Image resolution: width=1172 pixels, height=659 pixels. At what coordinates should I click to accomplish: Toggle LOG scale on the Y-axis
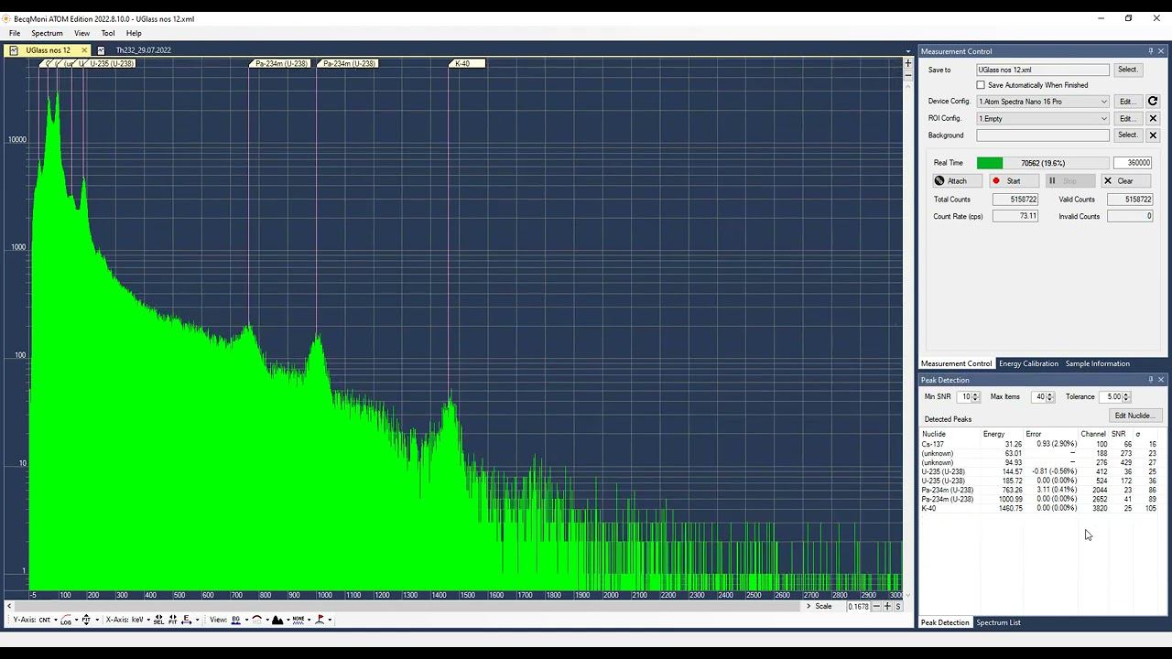(x=66, y=620)
